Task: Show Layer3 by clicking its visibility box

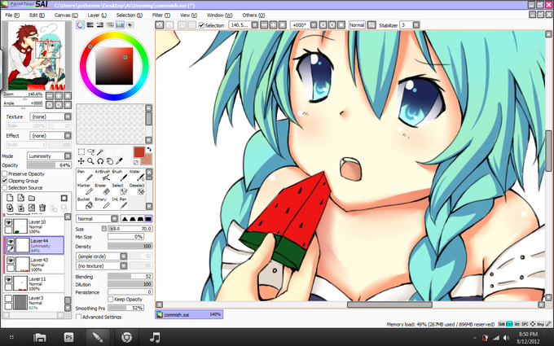Action: click(8, 299)
